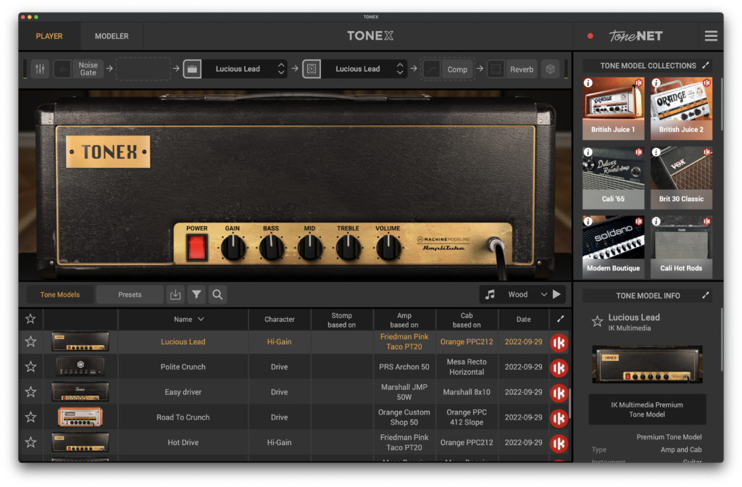
Task: Toggle the Comp compressor curve icon
Action: tap(431, 69)
